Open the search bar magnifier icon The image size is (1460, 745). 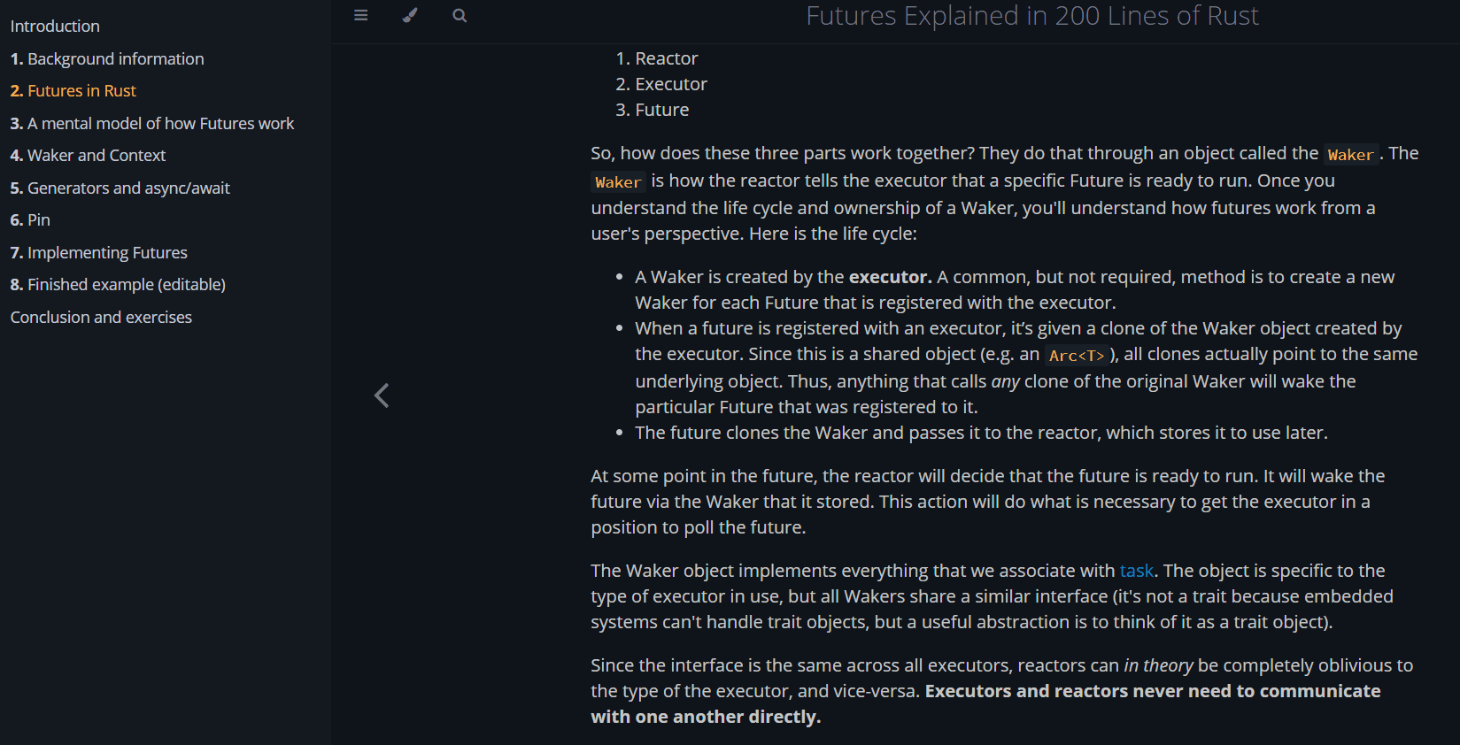coord(460,15)
